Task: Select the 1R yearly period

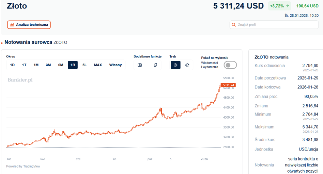Action: (x=73, y=65)
